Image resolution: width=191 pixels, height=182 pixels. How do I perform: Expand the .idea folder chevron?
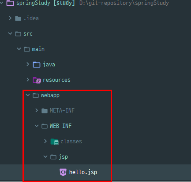click(10, 18)
